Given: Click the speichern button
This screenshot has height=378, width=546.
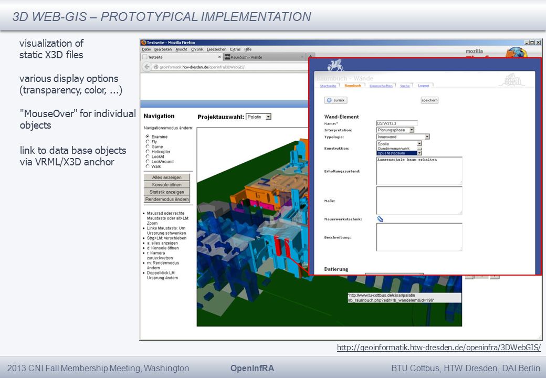Looking at the screenshot, I should click(x=429, y=100).
